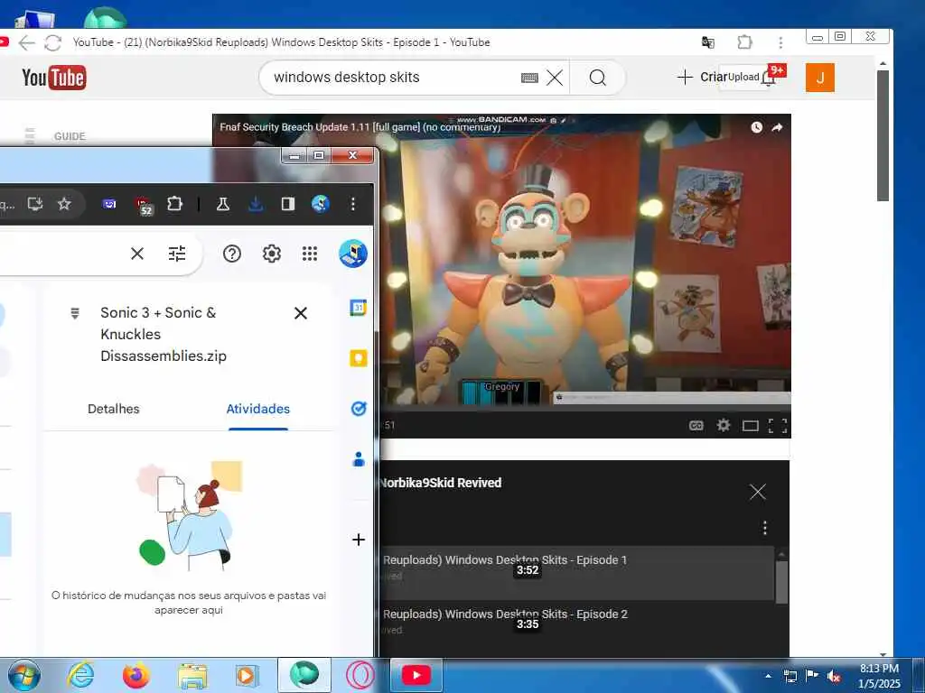Screen dimensions: 925x693
Task: Open the GUIDE hamburger menu
Action: coord(30,136)
